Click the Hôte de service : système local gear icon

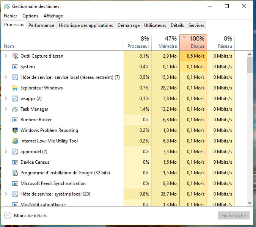[15, 194]
